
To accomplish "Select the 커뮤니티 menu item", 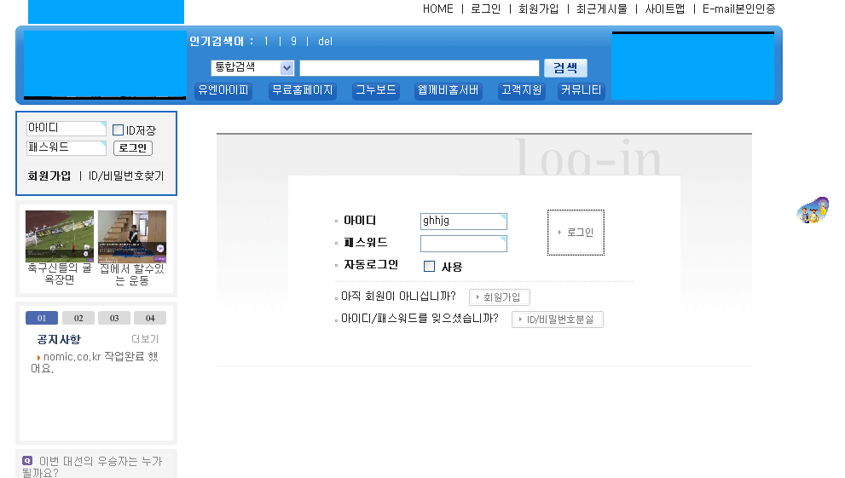I will click(x=582, y=90).
